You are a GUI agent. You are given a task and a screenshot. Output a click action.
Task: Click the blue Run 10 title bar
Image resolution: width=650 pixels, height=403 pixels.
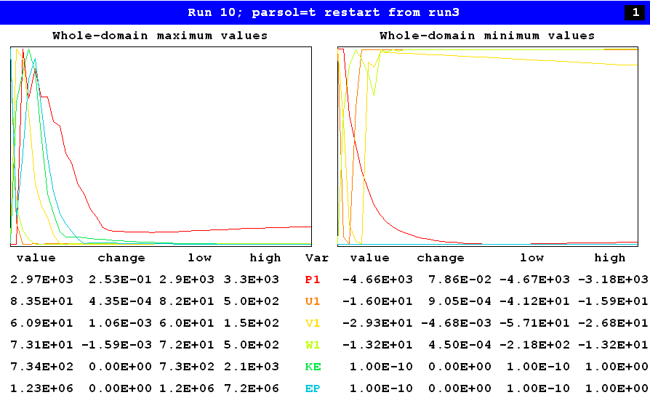tap(324, 12)
